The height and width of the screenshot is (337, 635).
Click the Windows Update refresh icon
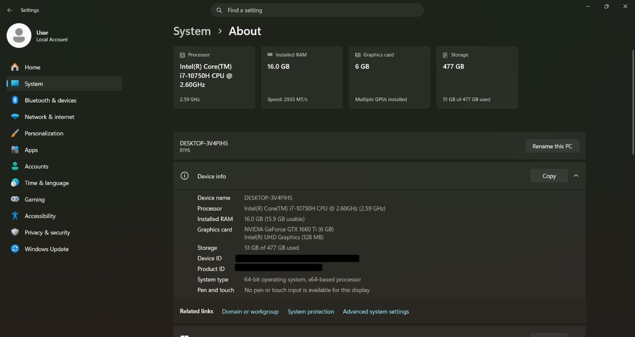15,249
